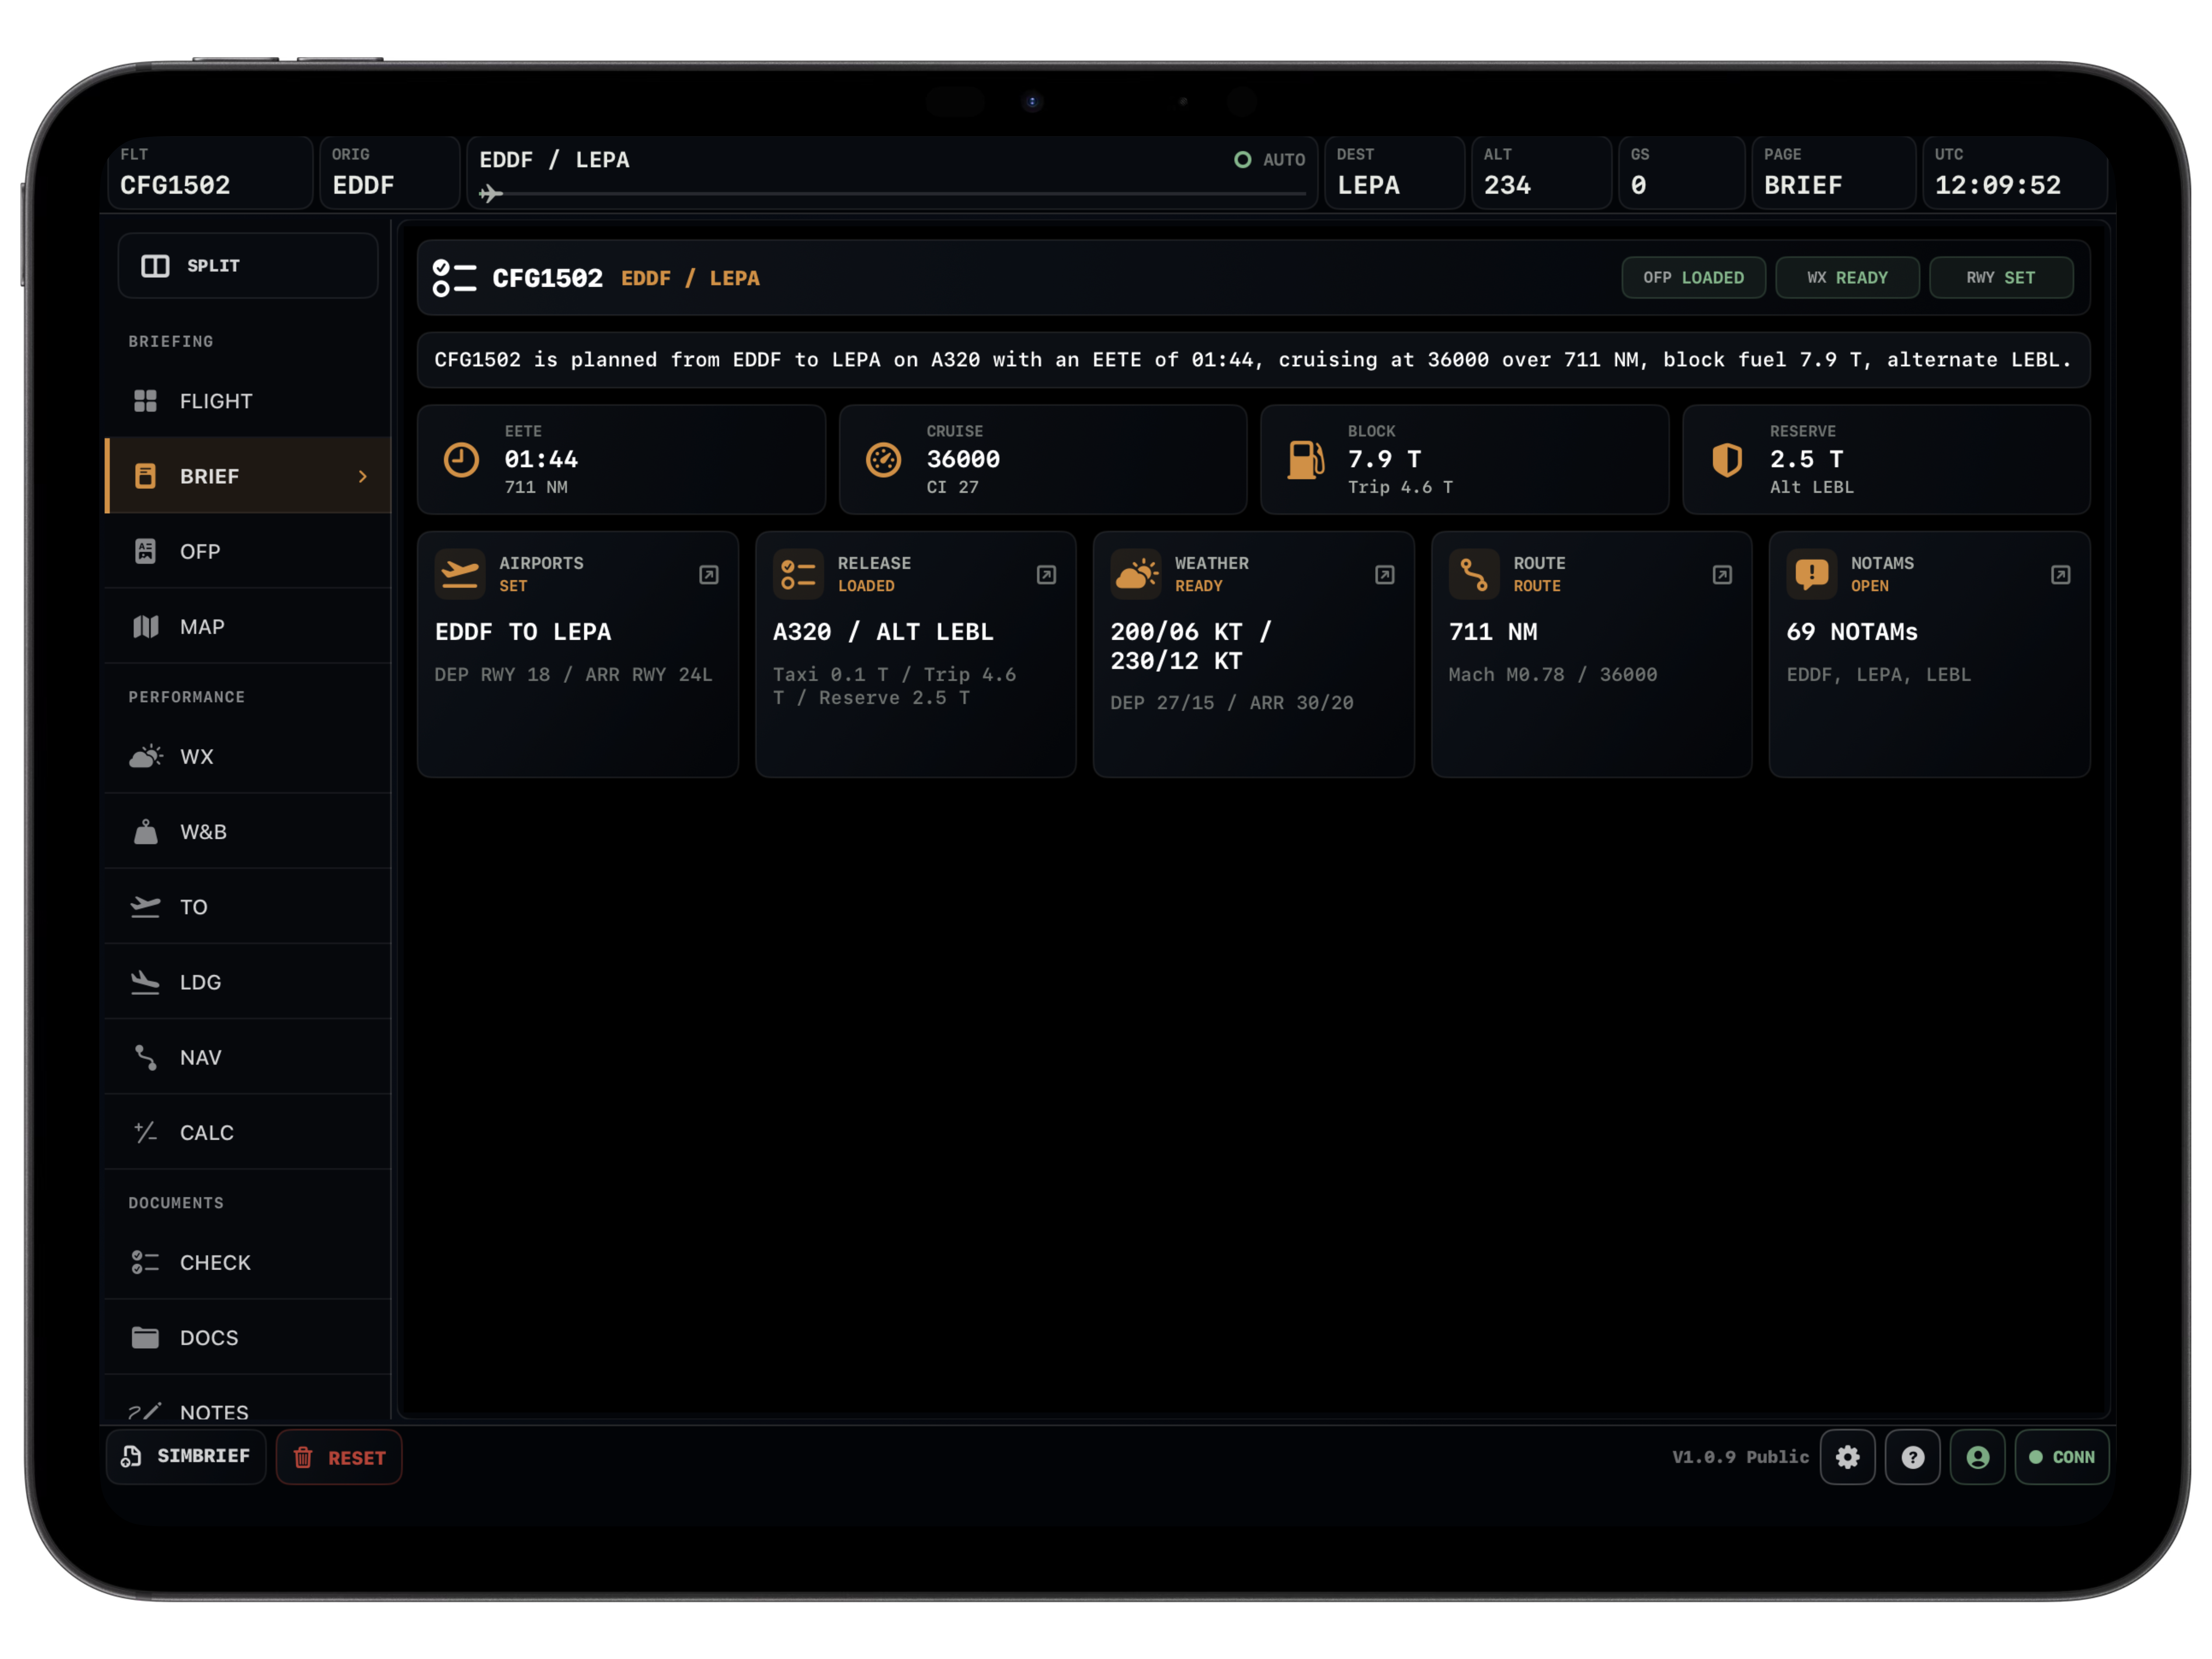
Task: Click the BLOCK fuel pump icon
Action: 1305,460
